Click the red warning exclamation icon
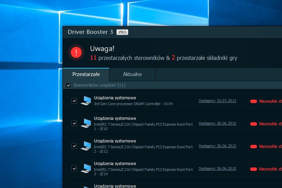 pyautogui.click(x=76, y=52)
